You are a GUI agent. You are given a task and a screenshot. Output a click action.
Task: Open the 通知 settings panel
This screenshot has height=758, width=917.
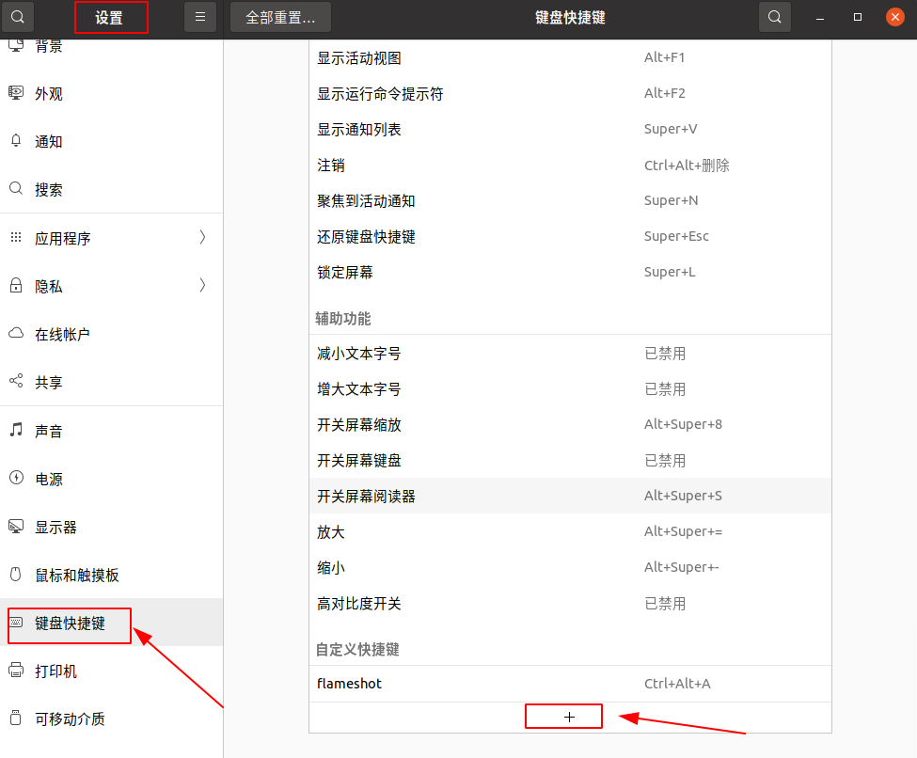pos(111,142)
